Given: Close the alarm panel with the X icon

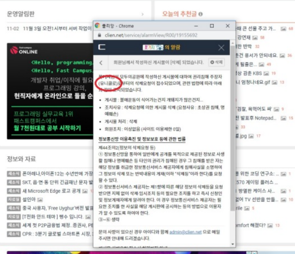Looking at the screenshot, I should [221, 48].
